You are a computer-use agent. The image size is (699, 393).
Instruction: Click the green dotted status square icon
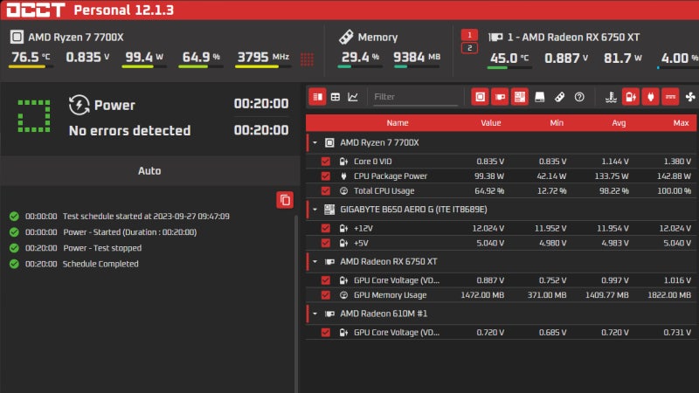point(34,116)
